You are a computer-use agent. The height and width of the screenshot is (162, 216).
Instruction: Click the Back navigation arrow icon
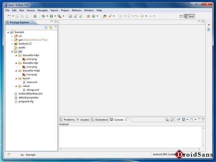(x=142, y=16)
